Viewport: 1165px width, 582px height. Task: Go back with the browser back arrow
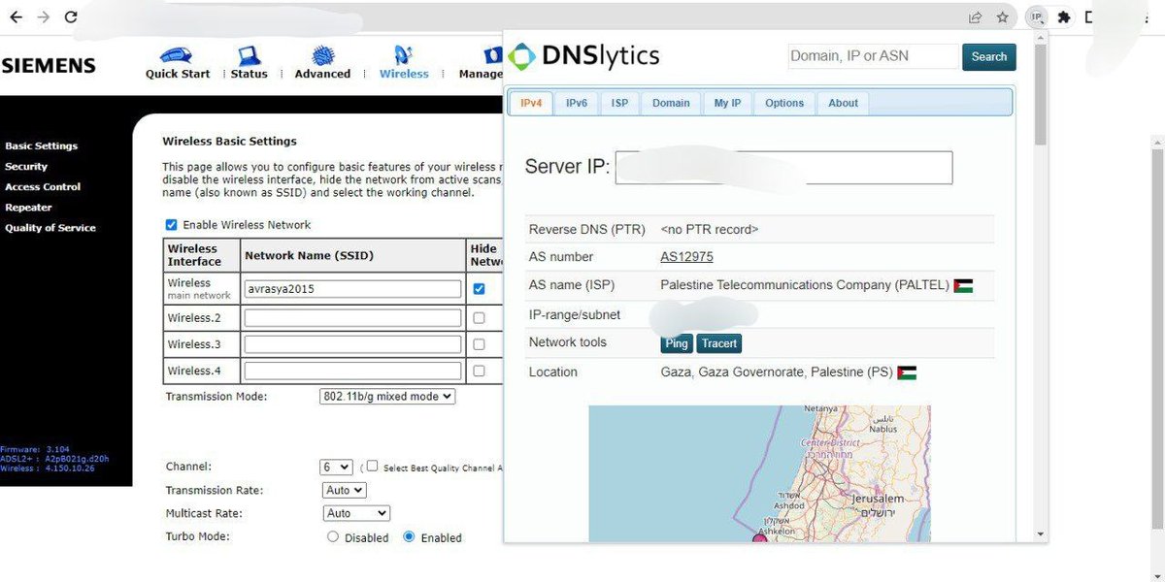[x=17, y=16]
